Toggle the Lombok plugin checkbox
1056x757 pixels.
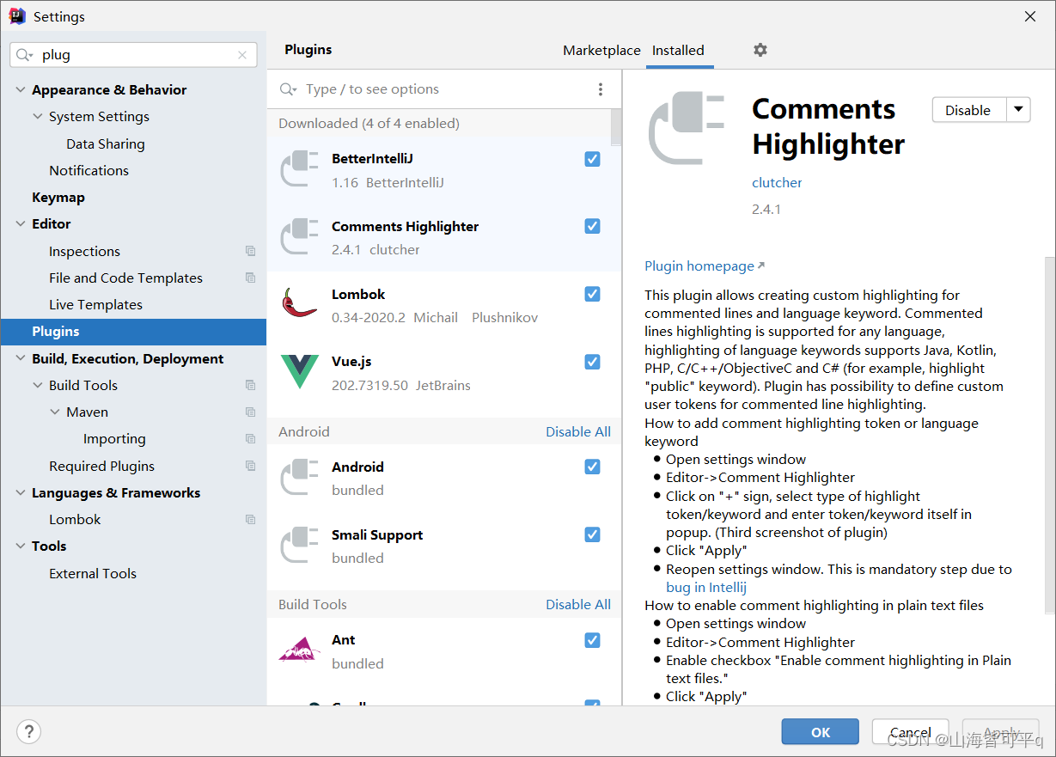coord(592,294)
